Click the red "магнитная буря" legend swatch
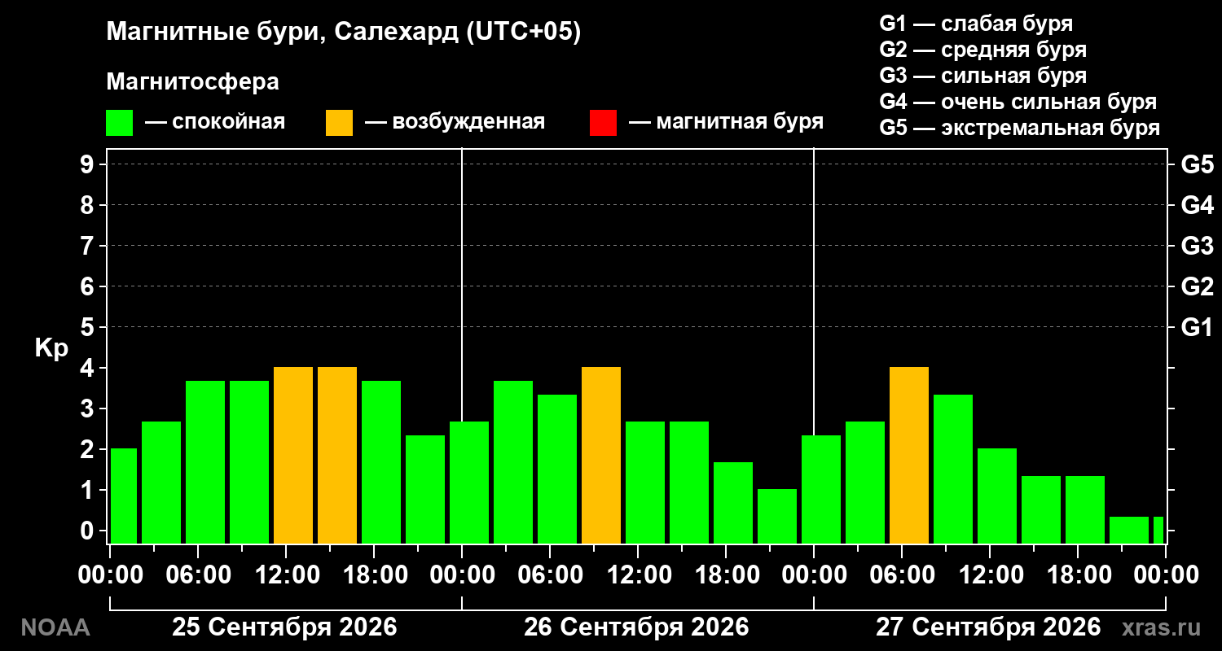Image resolution: width=1222 pixels, height=651 pixels. (604, 123)
